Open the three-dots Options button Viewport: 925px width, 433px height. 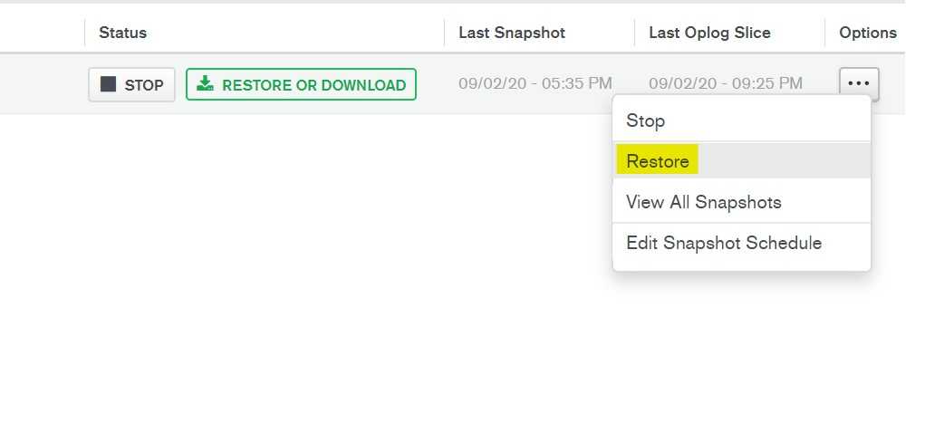(x=859, y=83)
